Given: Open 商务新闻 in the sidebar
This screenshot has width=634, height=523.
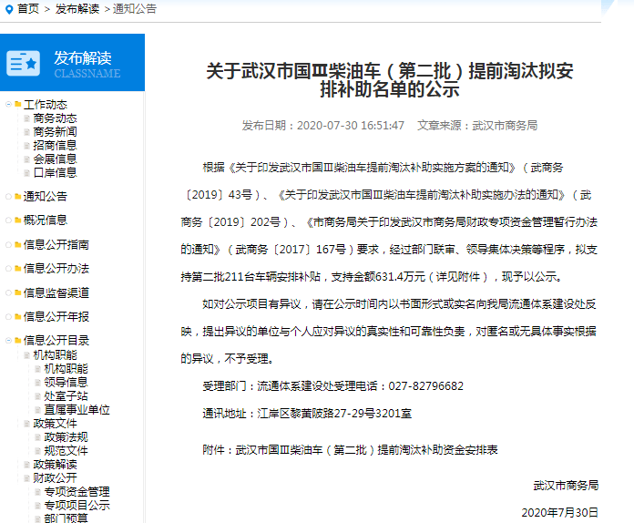Looking at the screenshot, I should coord(55,132).
